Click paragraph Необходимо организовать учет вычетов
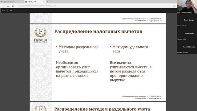The height and width of the screenshot is (111, 197). coord(77,69)
